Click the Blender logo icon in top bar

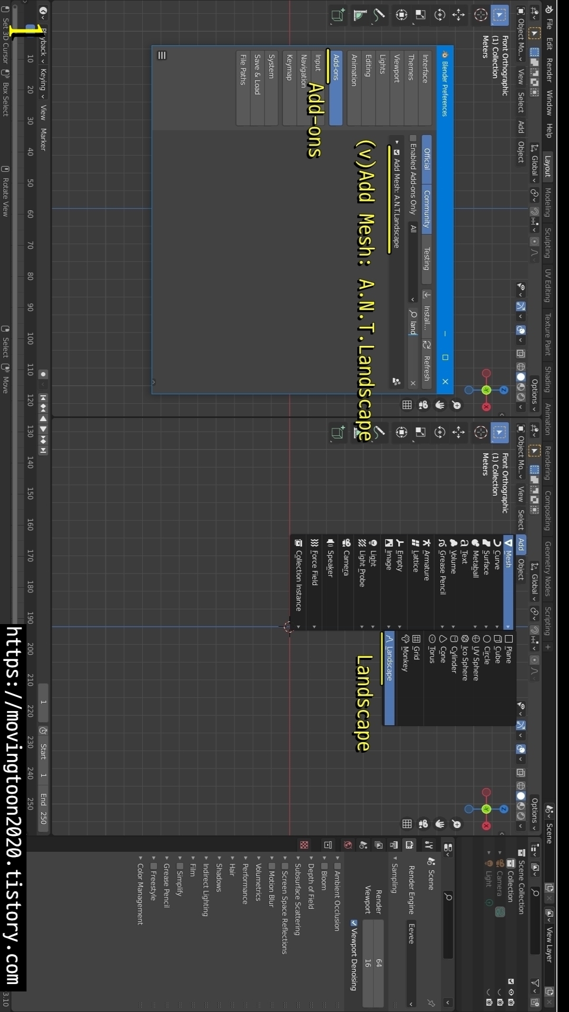[548, 9]
